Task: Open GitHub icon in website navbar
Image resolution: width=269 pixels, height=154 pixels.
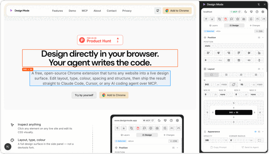Action: [x=158, y=10]
